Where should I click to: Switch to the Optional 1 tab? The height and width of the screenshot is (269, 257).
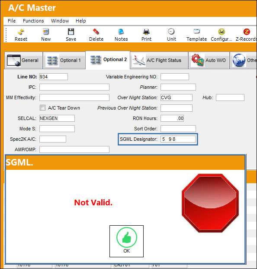[x=64, y=60]
